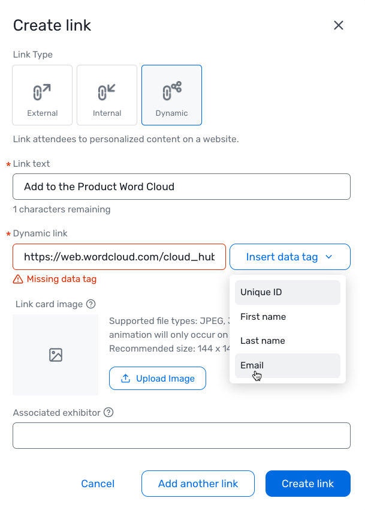Keep Dynamic selected as link type
Screen dimensions: 365x510
tap(171, 95)
